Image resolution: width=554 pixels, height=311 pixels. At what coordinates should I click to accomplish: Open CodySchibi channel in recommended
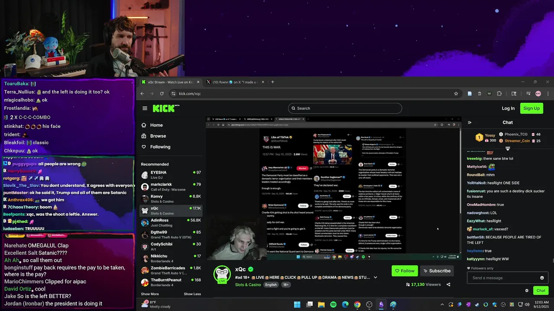click(171, 246)
